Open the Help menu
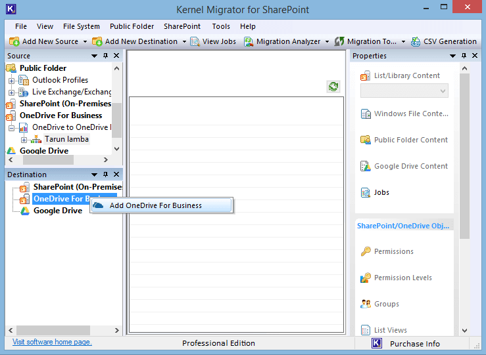The height and width of the screenshot is (355, 486). point(248,27)
